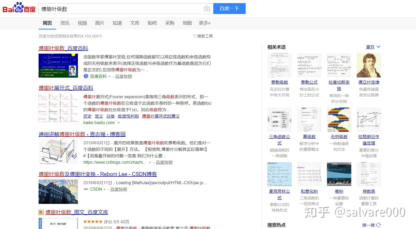The height and width of the screenshot is (229, 416).
Task: Open the 幂级数 related term link
Action: (x=309, y=137)
